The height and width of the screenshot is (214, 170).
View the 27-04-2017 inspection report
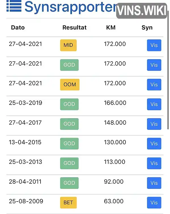click(154, 124)
